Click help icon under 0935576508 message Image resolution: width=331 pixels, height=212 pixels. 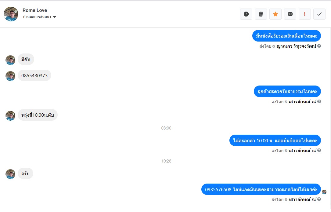[x=319, y=199]
